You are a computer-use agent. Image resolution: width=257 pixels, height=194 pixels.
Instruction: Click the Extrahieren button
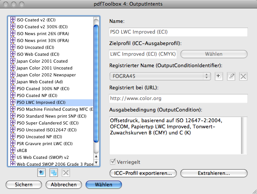coord(214,173)
